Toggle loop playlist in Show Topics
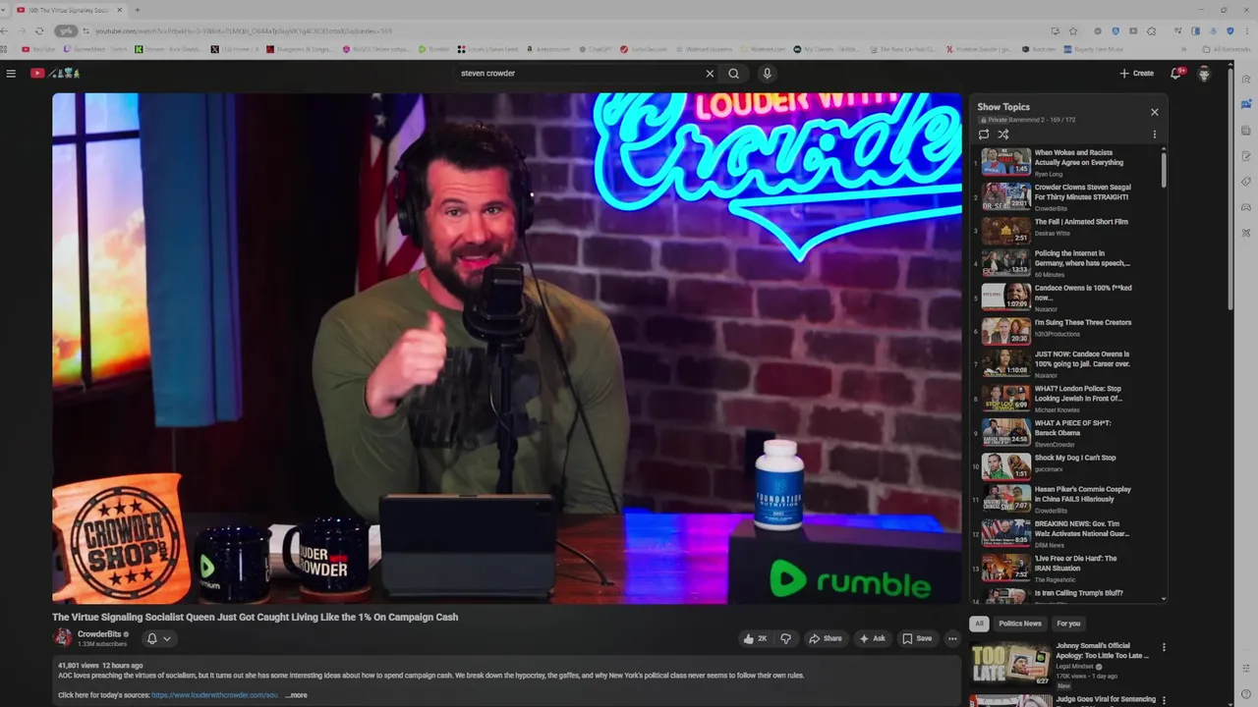This screenshot has width=1258, height=707. pyautogui.click(x=984, y=135)
